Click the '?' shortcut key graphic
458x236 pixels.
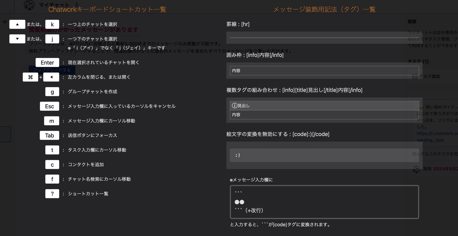point(52,193)
